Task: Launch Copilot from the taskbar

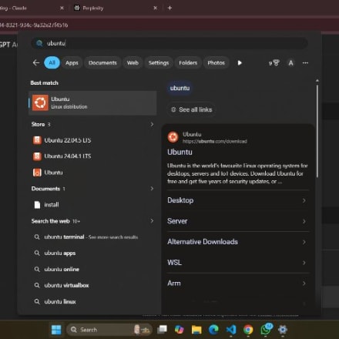Action: point(179,330)
